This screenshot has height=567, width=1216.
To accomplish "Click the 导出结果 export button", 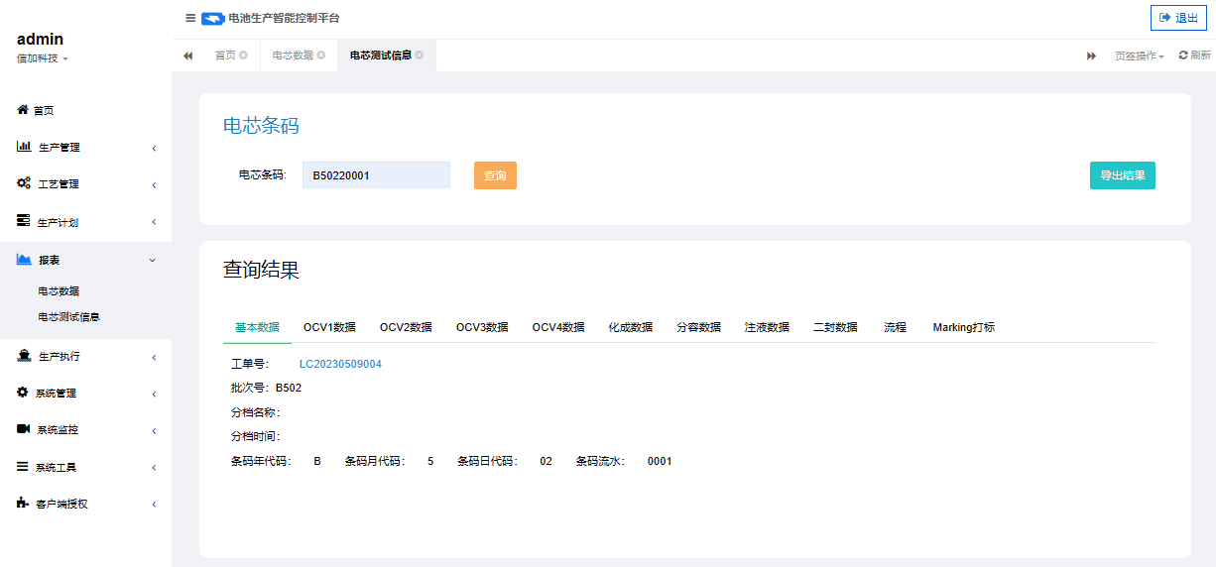I will coord(1122,175).
